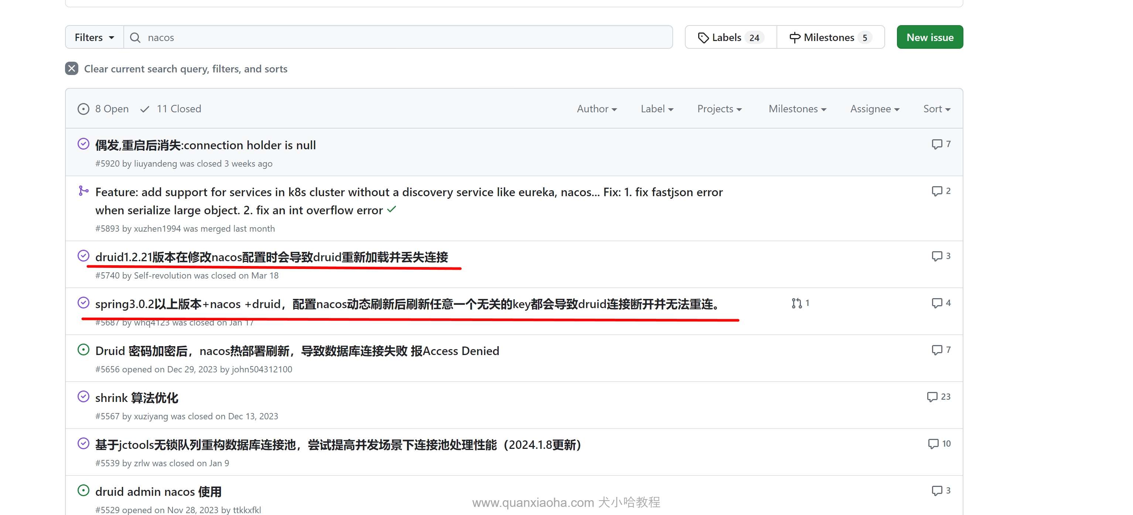1133x515 pixels.
Task: Open the Sort dropdown menu
Action: click(x=936, y=109)
